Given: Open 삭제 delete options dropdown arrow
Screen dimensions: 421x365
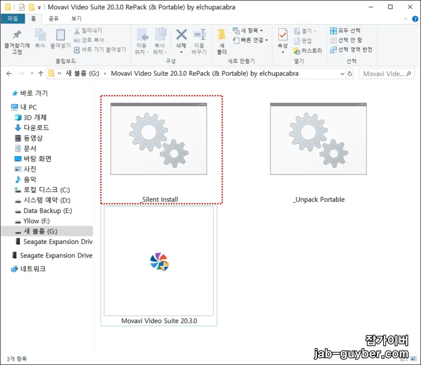Looking at the screenshot, I should coord(181,52).
